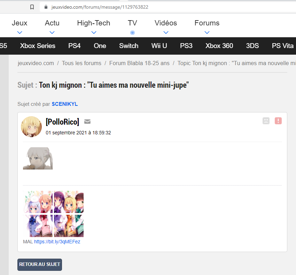The width and height of the screenshot is (296, 275).
Task: Send private message via envelope icon
Action: click(x=87, y=122)
